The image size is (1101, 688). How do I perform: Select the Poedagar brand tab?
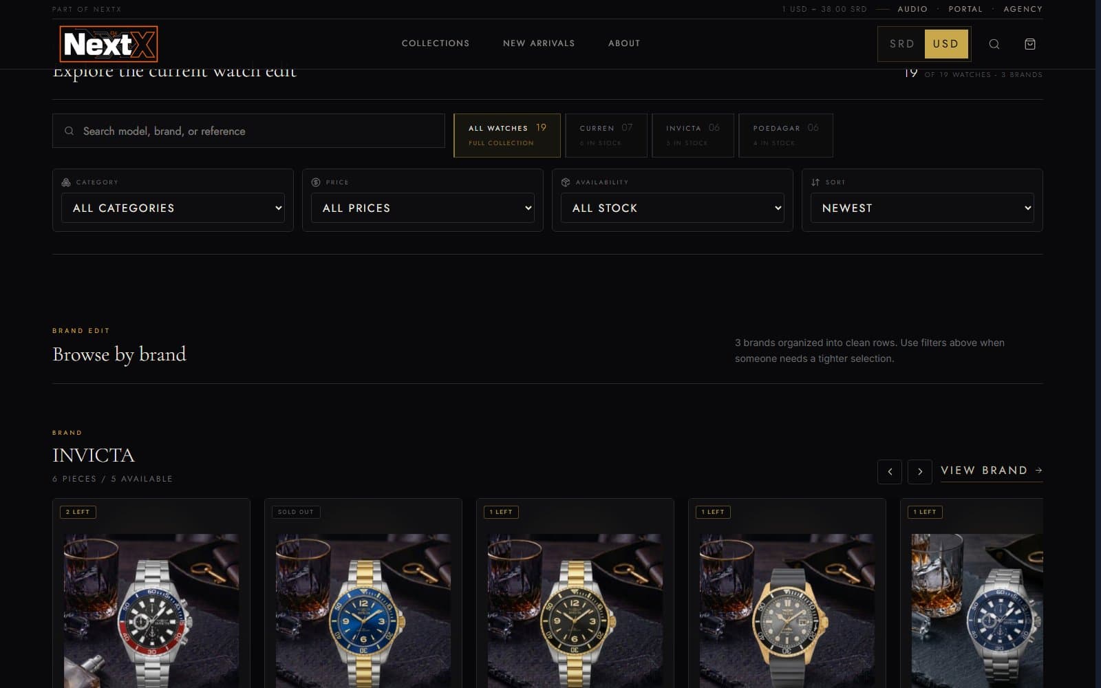(x=786, y=136)
